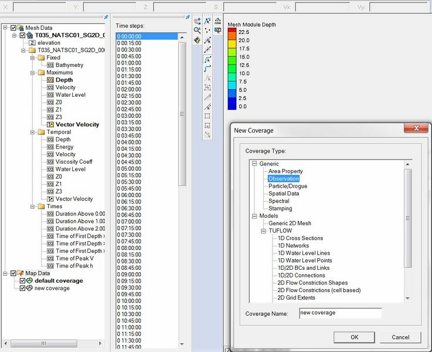Image resolution: width=432 pixels, height=352 pixels.
Task: Collapse Generic in the Coverage Type tree
Action: [254, 164]
